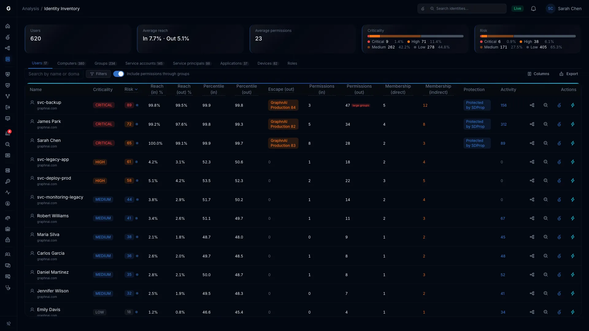Image resolution: width=589 pixels, height=331 pixels.
Task: Open Sarah Chen user menu
Action: coord(564,9)
